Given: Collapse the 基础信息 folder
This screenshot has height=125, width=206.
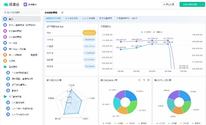Looking at the screenshot, I should point(5,67).
